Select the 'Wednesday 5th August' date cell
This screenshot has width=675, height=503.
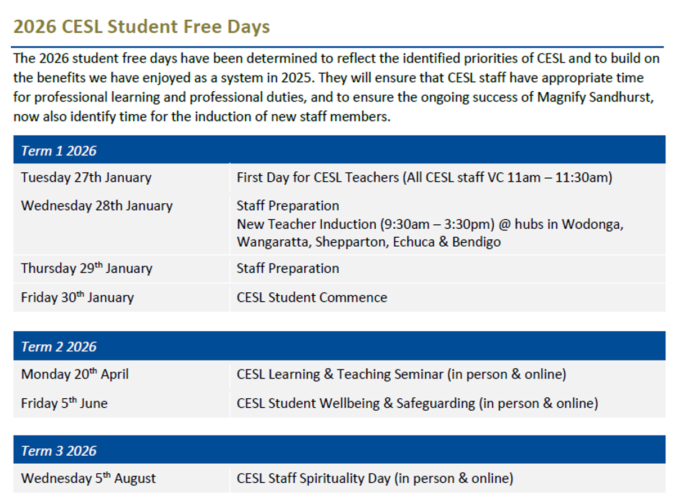tap(88, 479)
